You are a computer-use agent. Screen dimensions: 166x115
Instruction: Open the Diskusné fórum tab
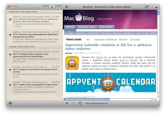click(87, 27)
